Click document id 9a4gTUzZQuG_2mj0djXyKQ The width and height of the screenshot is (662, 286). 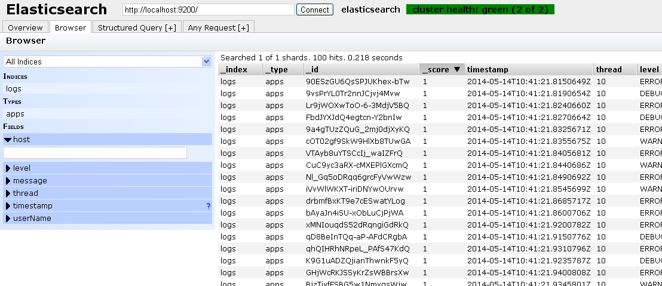[358, 129]
